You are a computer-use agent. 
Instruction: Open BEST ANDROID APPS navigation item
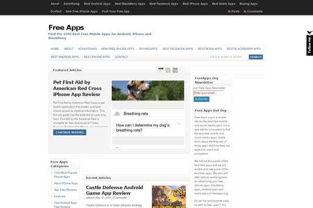coord(65,57)
